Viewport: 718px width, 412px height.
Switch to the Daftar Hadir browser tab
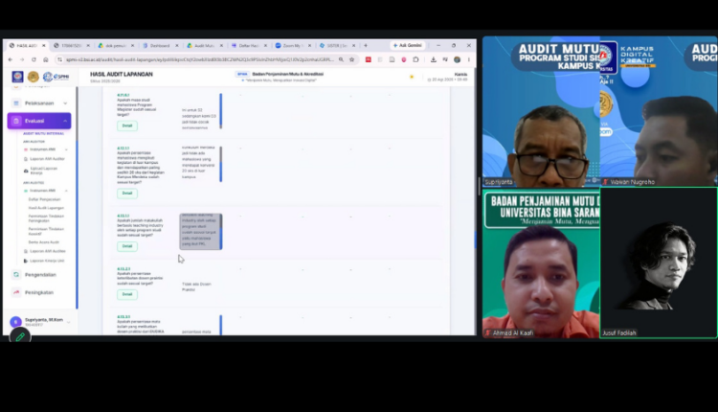[x=249, y=45]
